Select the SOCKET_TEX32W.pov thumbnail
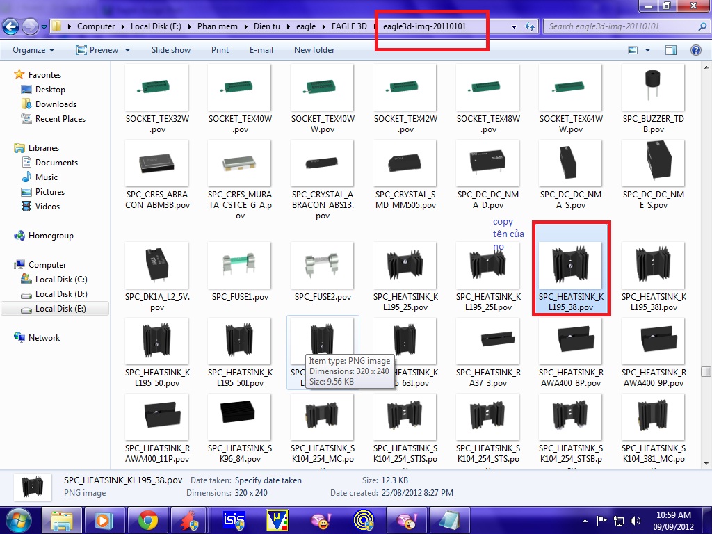This screenshot has height=534, width=712. (157, 87)
